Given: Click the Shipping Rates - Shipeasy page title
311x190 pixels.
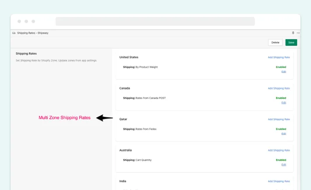Looking at the screenshot, I should pos(33,33).
